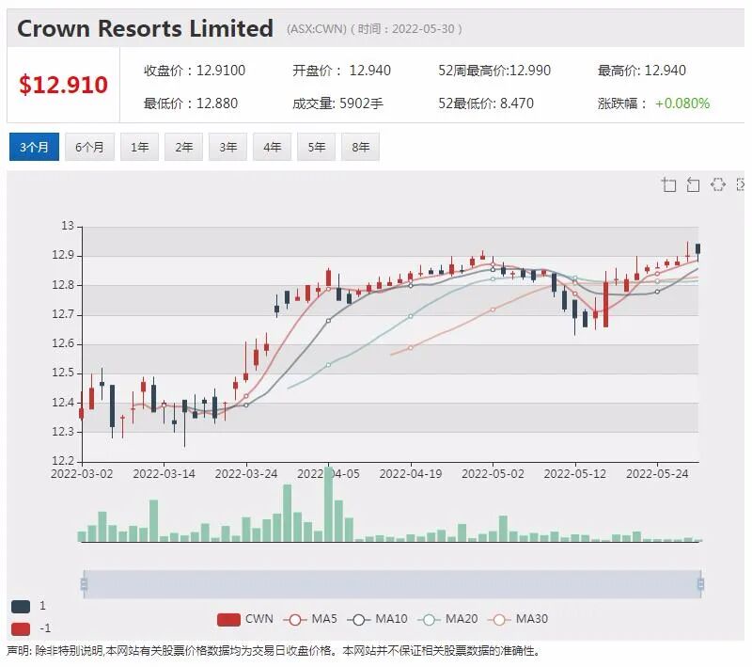752x667 pixels.
Task: Toggle the CWN candlestick series legend
Action: coord(245,619)
